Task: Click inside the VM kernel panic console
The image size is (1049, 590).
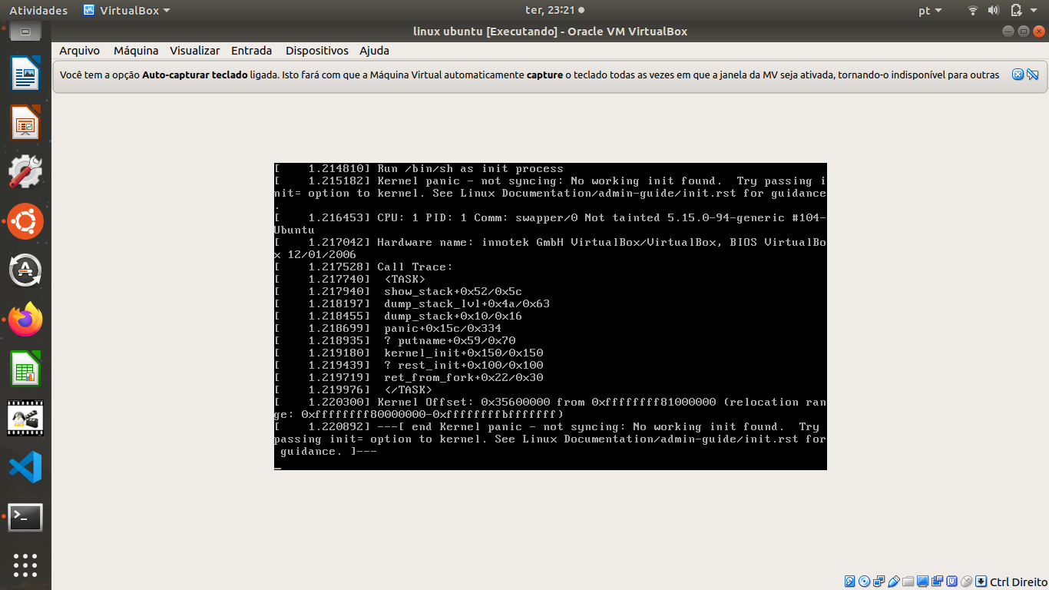Action: point(551,317)
